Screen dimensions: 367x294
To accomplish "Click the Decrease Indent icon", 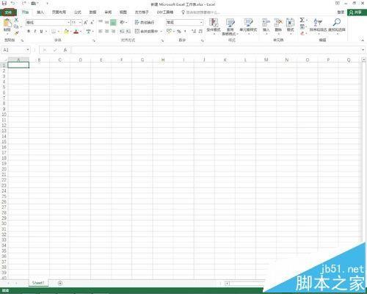I will point(122,31).
